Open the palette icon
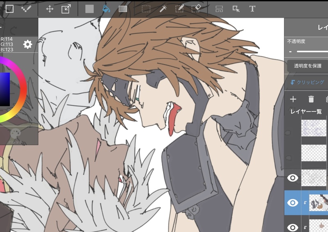Viewport: 328px width, 232px height. (x=16, y=134)
